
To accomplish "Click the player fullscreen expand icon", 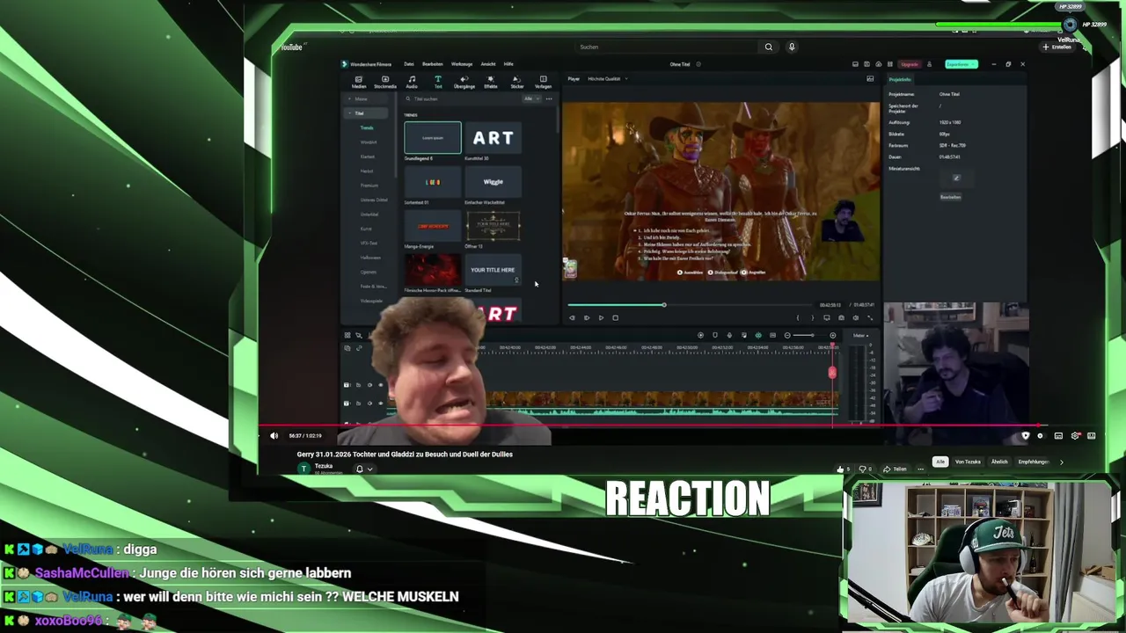I will [870, 317].
